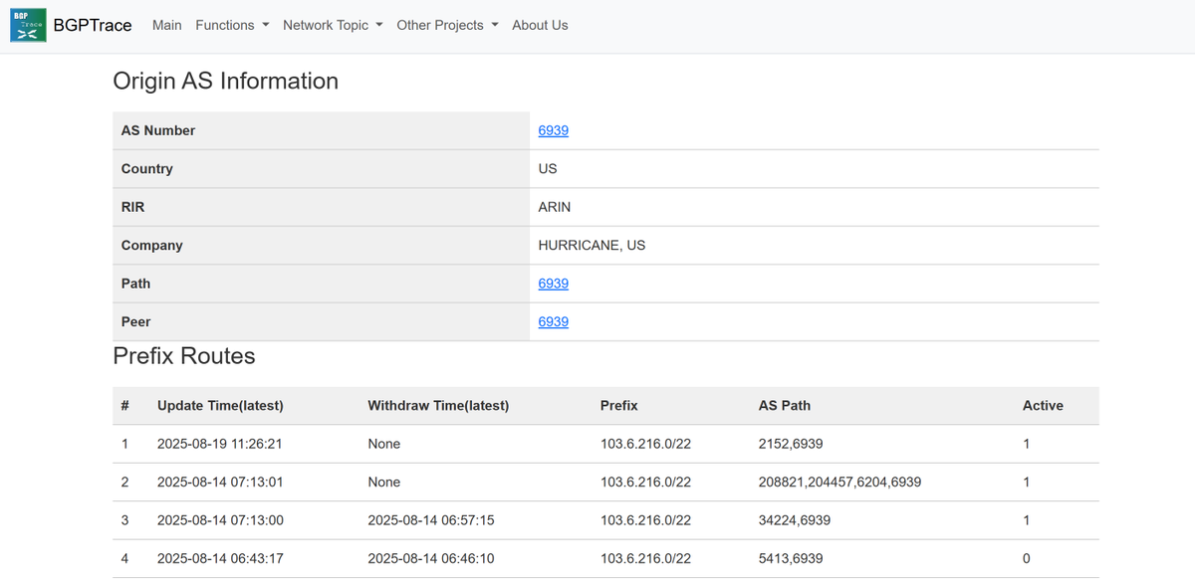Click the AS Path column header
This screenshot has width=1195, height=584.
click(785, 406)
